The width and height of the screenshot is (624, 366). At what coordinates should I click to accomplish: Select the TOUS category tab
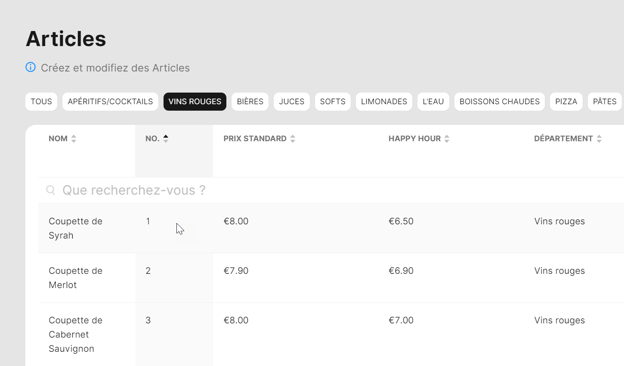(x=41, y=102)
